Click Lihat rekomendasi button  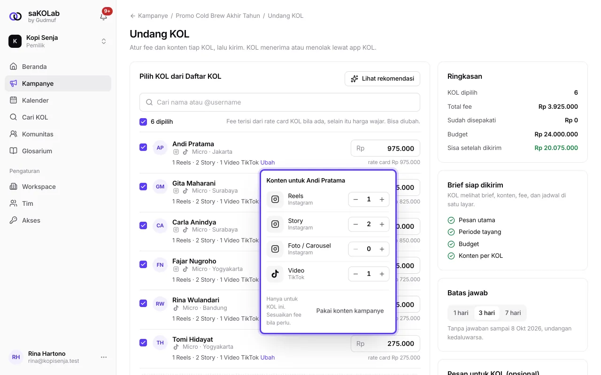pyautogui.click(x=382, y=79)
